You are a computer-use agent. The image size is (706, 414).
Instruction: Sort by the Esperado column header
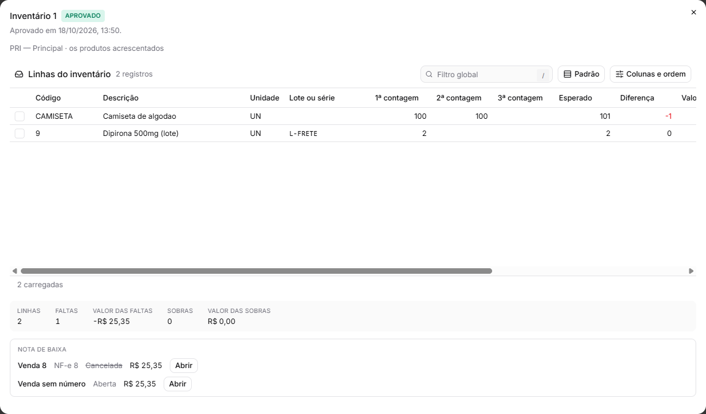click(575, 97)
